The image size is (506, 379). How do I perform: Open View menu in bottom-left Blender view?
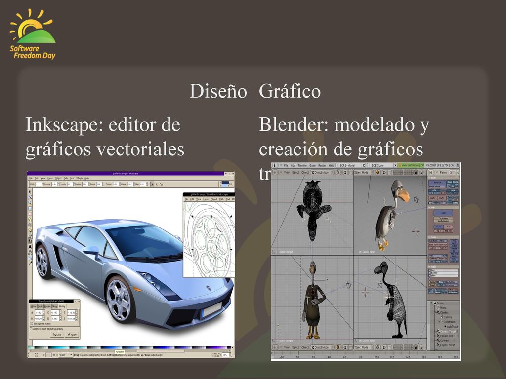[x=287, y=347]
